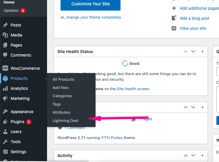Click the Marketing megaphone icon
This screenshot has width=219, height=162.
5,98
